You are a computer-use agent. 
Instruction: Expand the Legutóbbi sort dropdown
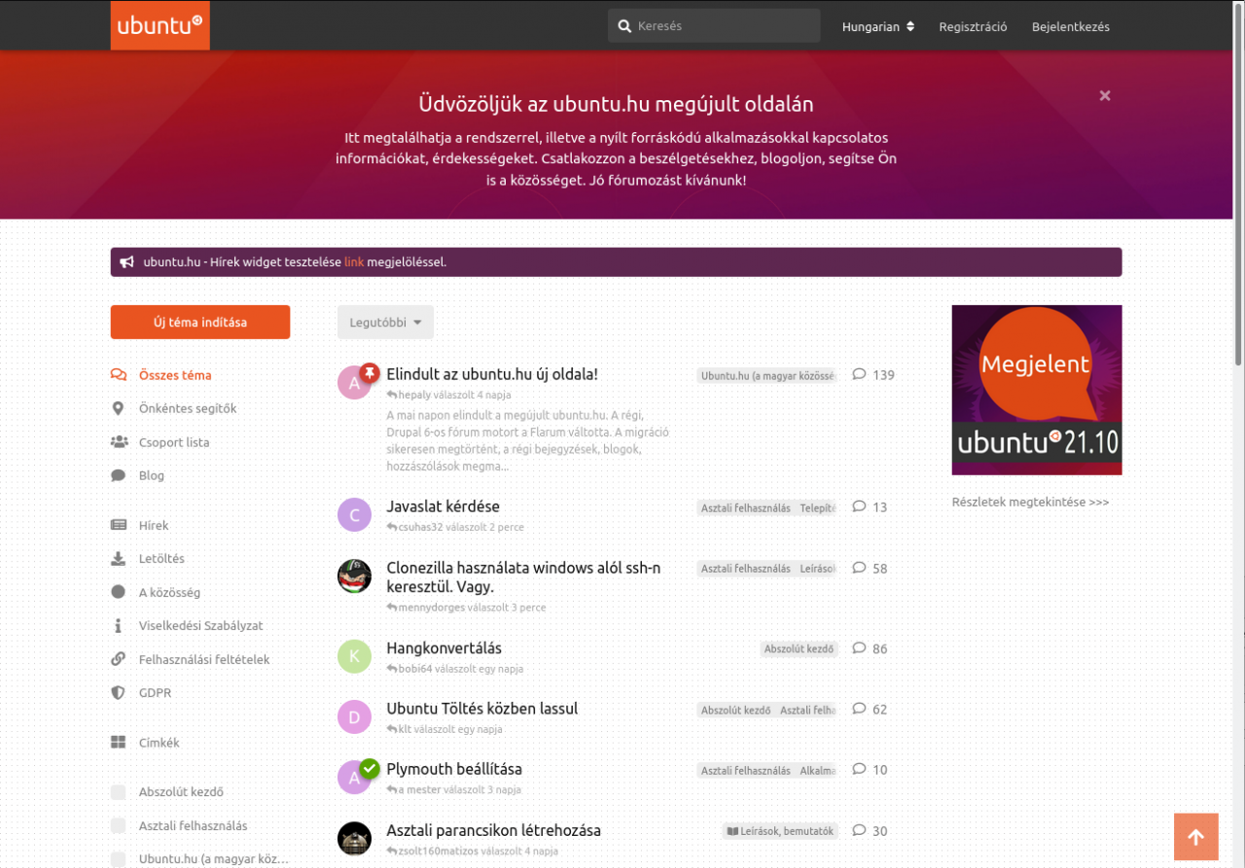[x=385, y=323]
